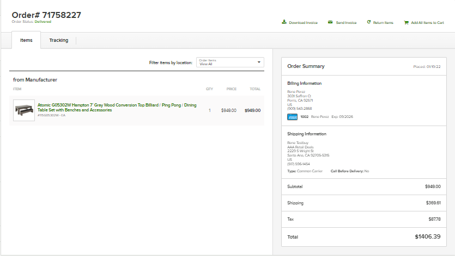Select the order Total $1406.39

click(427, 236)
